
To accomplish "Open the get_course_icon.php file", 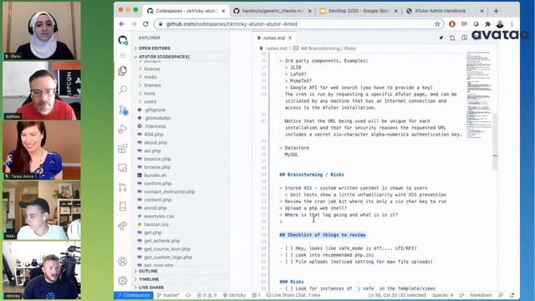I will [167, 249].
